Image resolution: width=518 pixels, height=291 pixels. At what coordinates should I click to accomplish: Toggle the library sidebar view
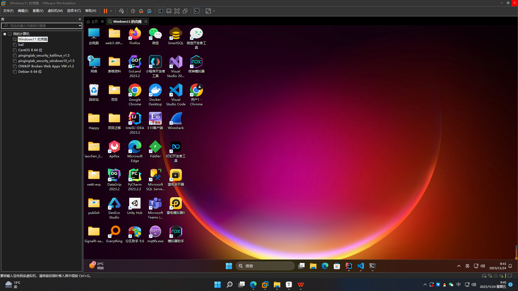tap(161, 11)
